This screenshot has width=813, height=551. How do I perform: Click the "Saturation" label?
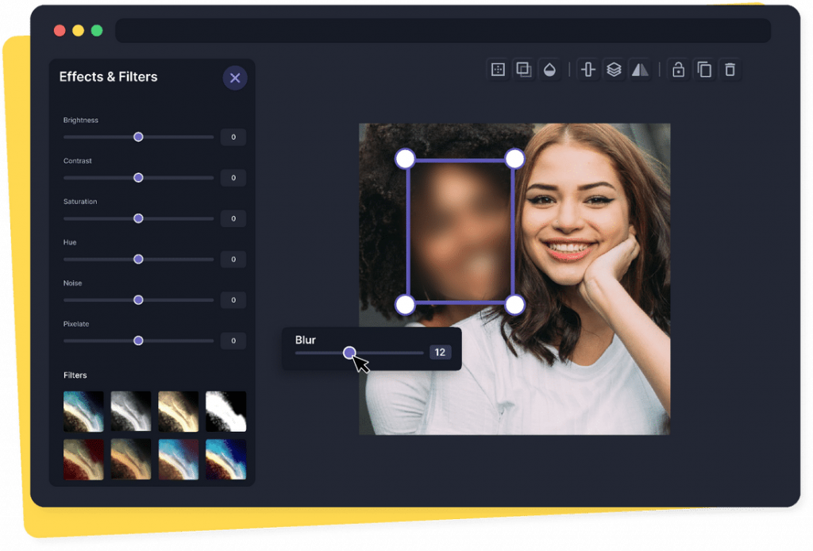coord(80,202)
